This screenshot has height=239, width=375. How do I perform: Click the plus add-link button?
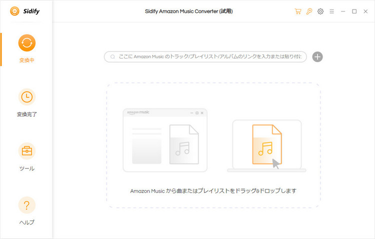(317, 57)
